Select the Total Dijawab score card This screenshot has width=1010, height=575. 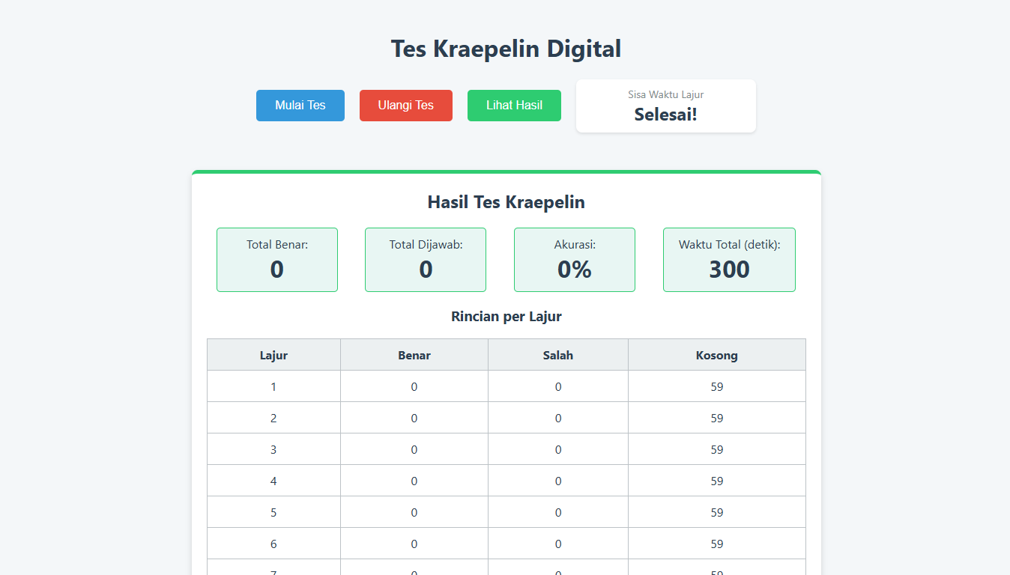[426, 260]
